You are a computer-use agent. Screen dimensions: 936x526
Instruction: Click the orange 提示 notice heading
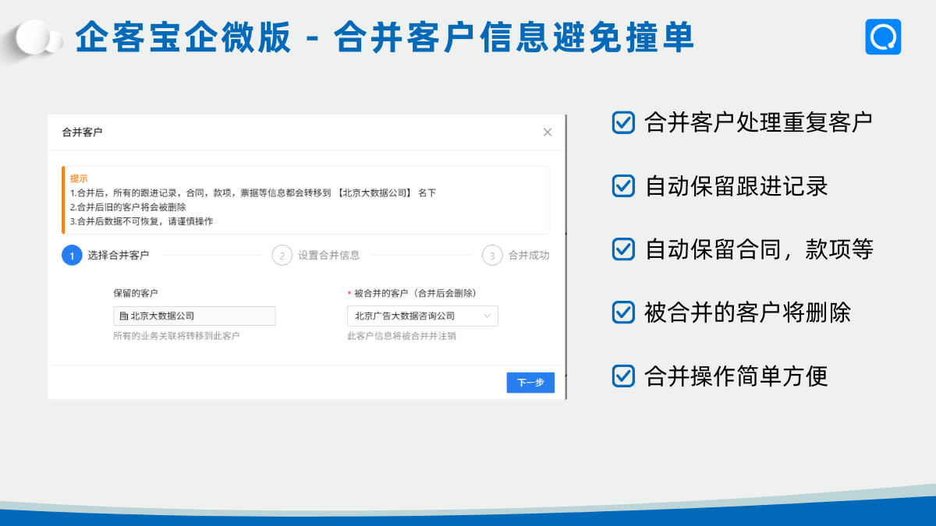pyautogui.click(x=79, y=178)
